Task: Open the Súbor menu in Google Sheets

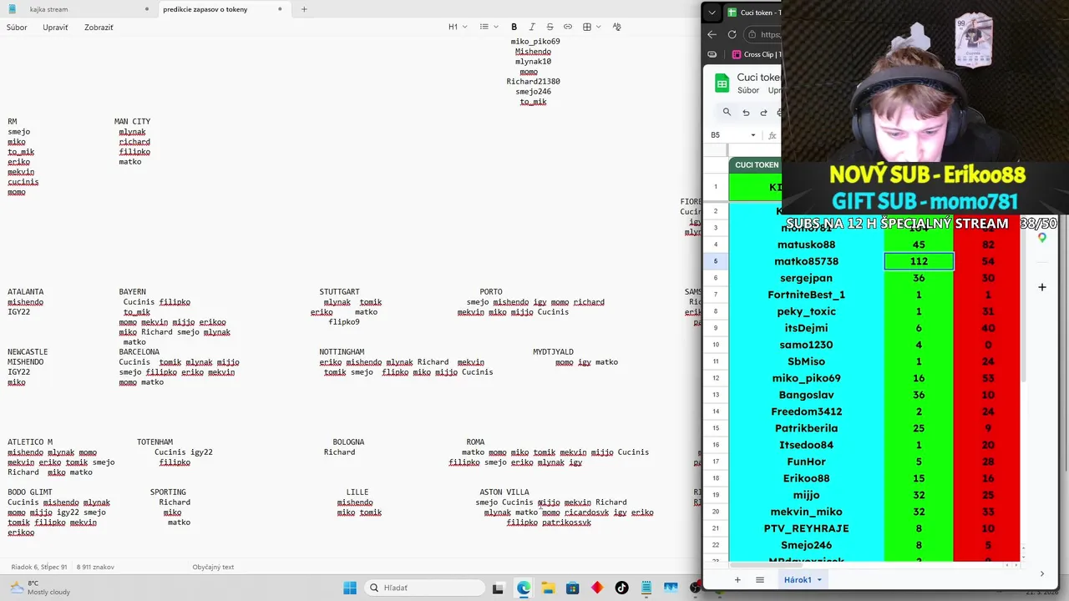Action: coord(748,90)
